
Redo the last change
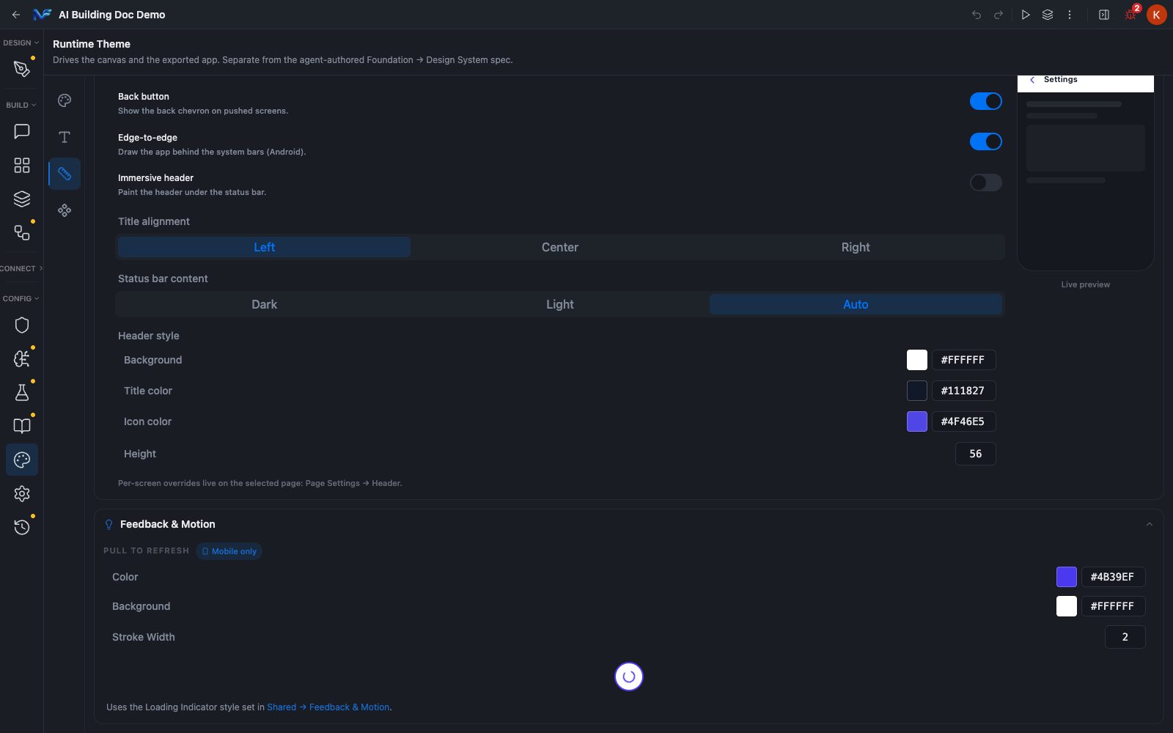(x=999, y=15)
